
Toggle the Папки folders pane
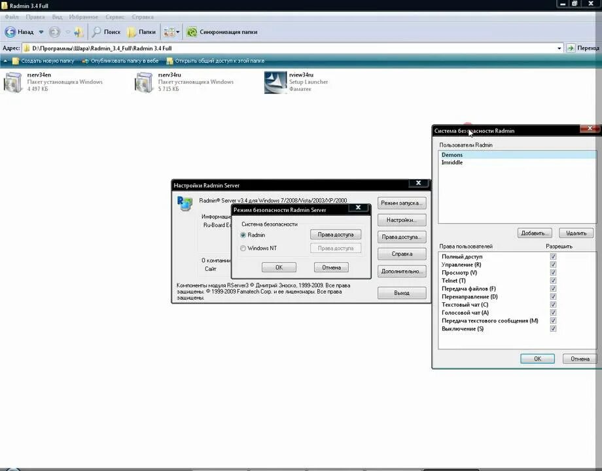coord(141,32)
